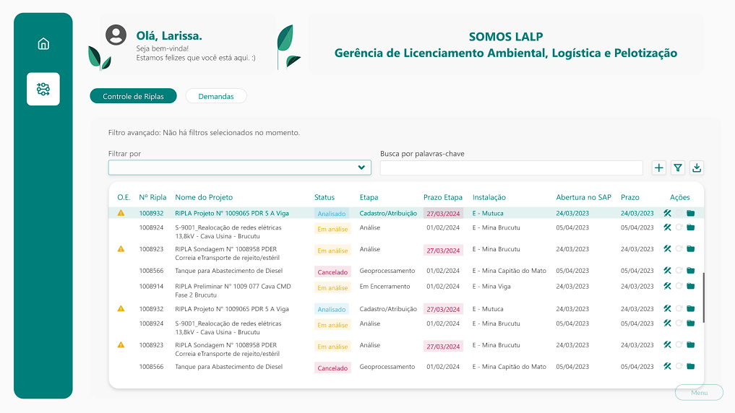This screenshot has height=413, width=735.
Task: Click red 27/03/2024 date in highlighted row
Action: coord(443,214)
